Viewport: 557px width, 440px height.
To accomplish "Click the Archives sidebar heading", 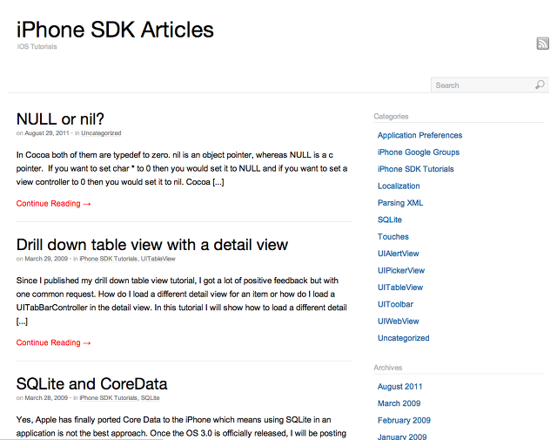I will click(388, 368).
